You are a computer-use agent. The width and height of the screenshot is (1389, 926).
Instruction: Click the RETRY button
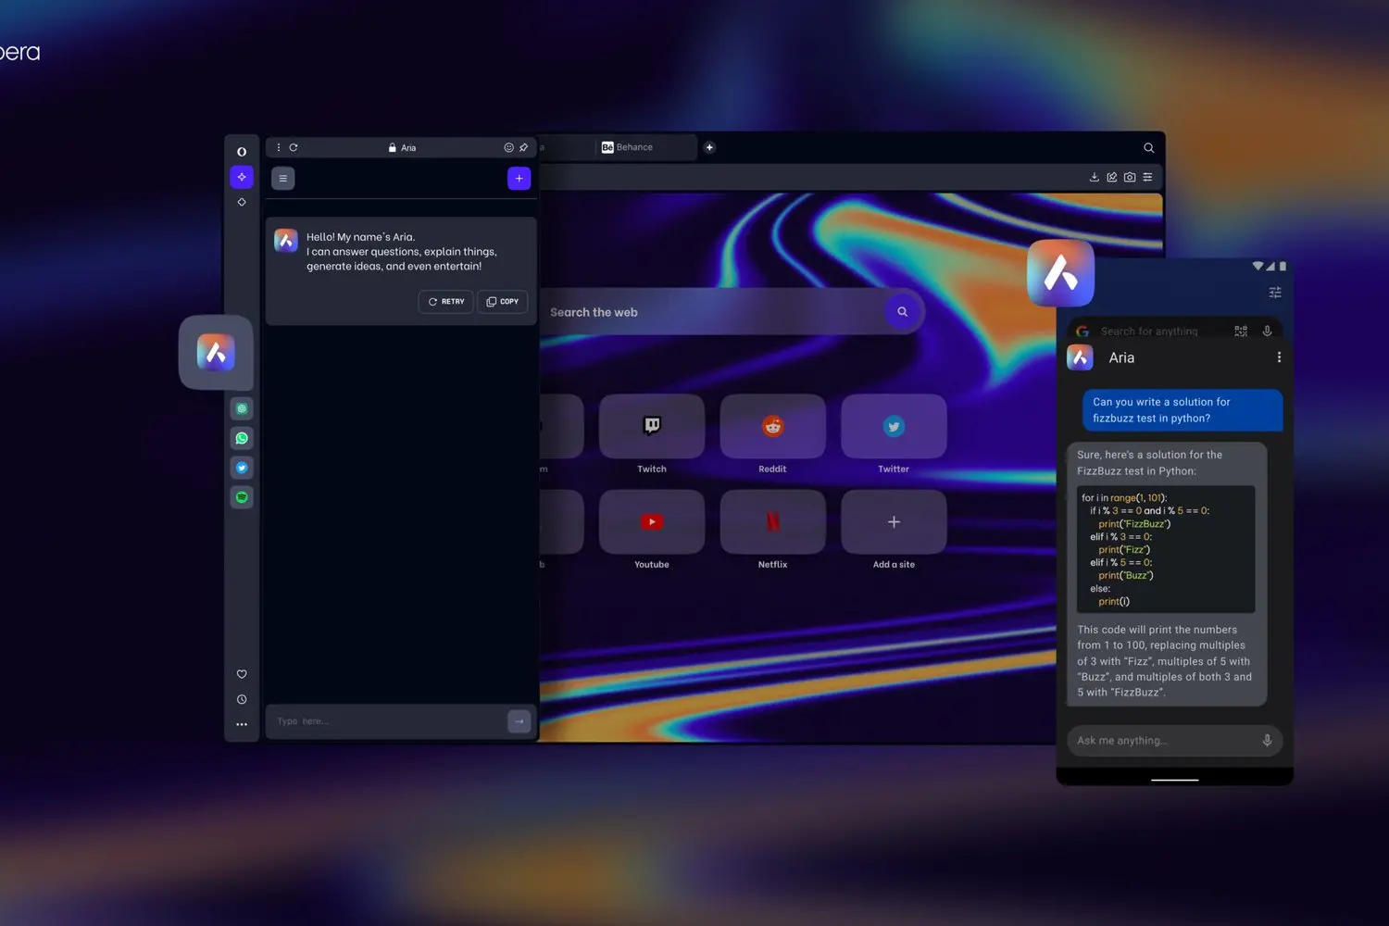pyautogui.click(x=446, y=302)
